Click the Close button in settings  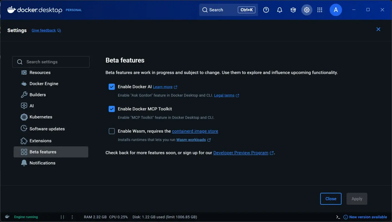click(x=331, y=199)
